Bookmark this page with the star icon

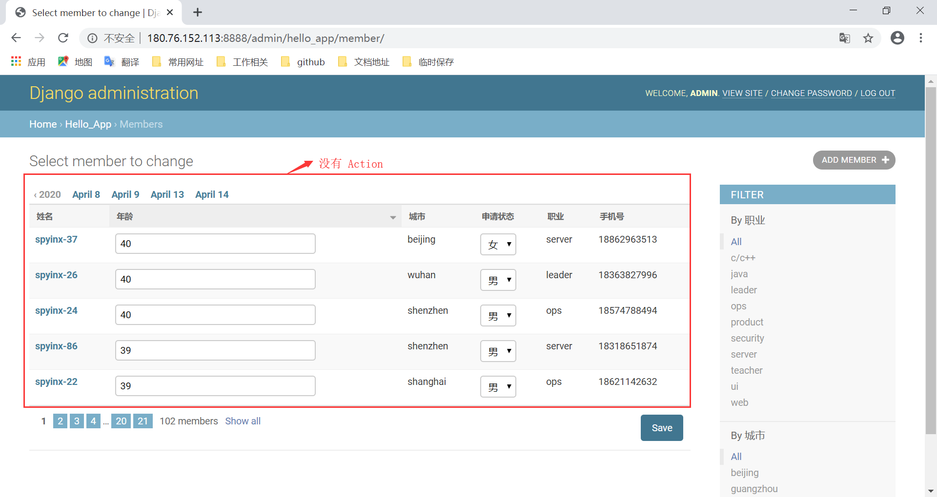pyautogui.click(x=868, y=38)
